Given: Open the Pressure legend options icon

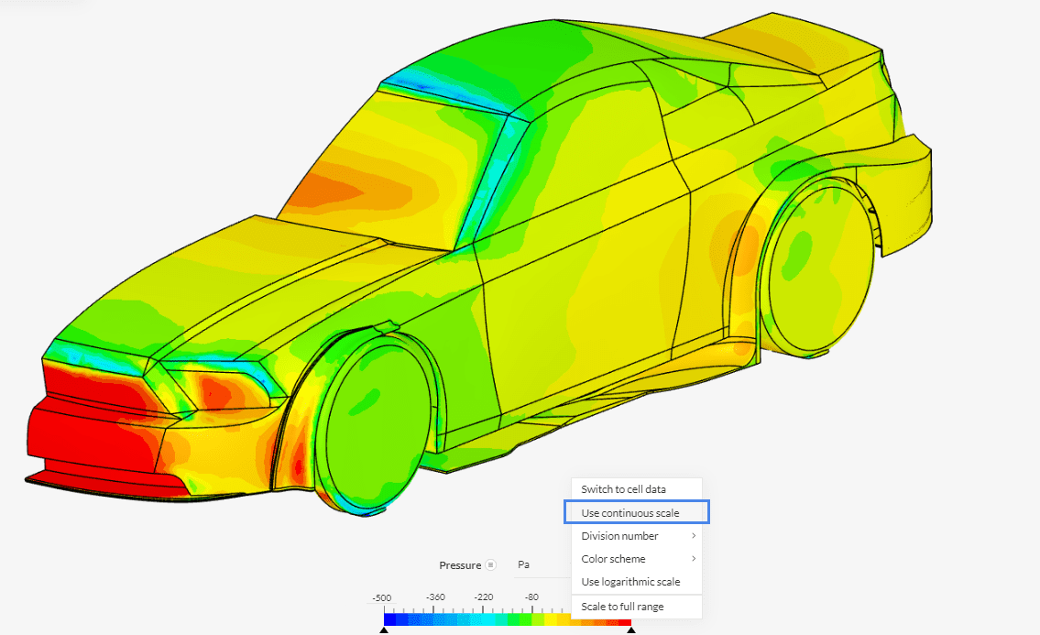Looking at the screenshot, I should click(x=491, y=565).
